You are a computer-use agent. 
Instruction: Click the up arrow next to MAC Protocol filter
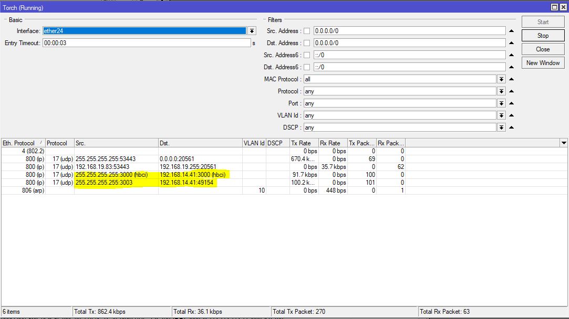click(x=511, y=79)
